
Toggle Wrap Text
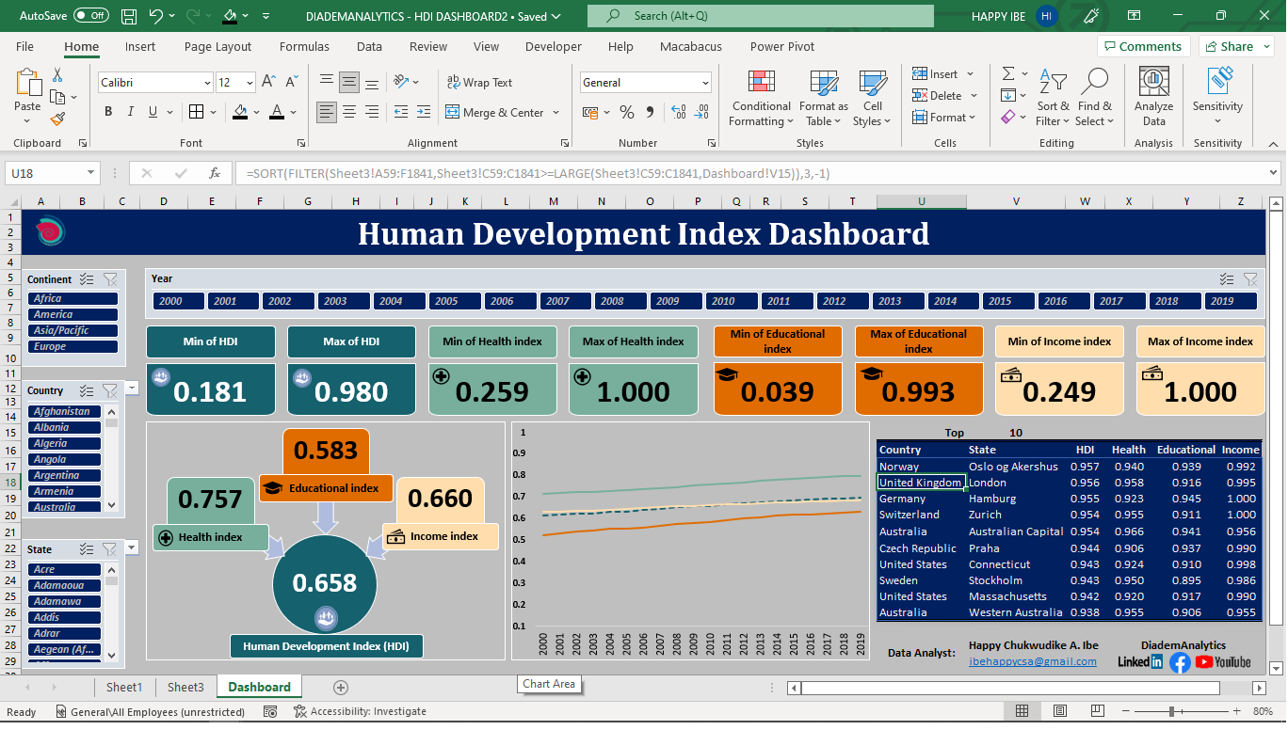point(480,83)
